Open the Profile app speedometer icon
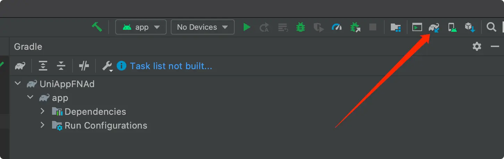This screenshot has width=504, height=159. (x=336, y=27)
